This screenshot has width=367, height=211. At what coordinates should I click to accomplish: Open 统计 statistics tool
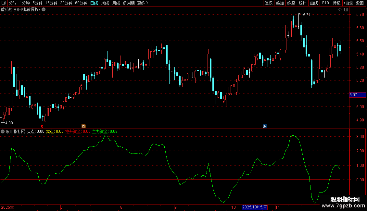302,3
